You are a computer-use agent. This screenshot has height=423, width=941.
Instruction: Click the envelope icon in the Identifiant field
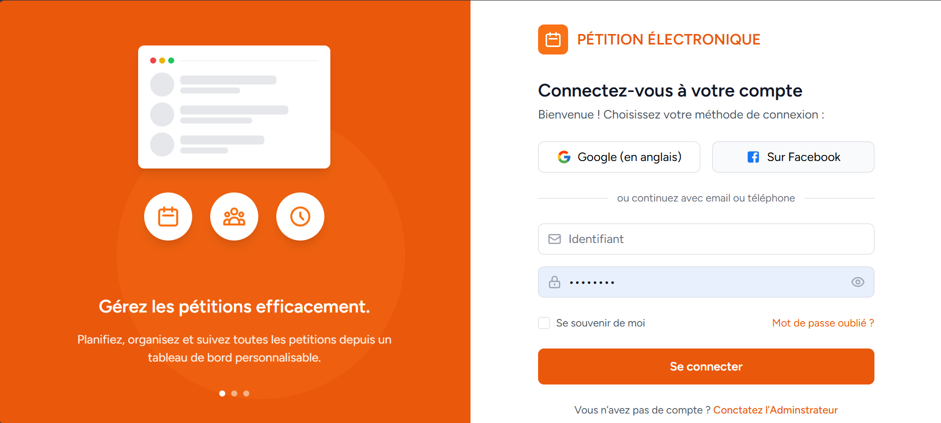click(554, 239)
